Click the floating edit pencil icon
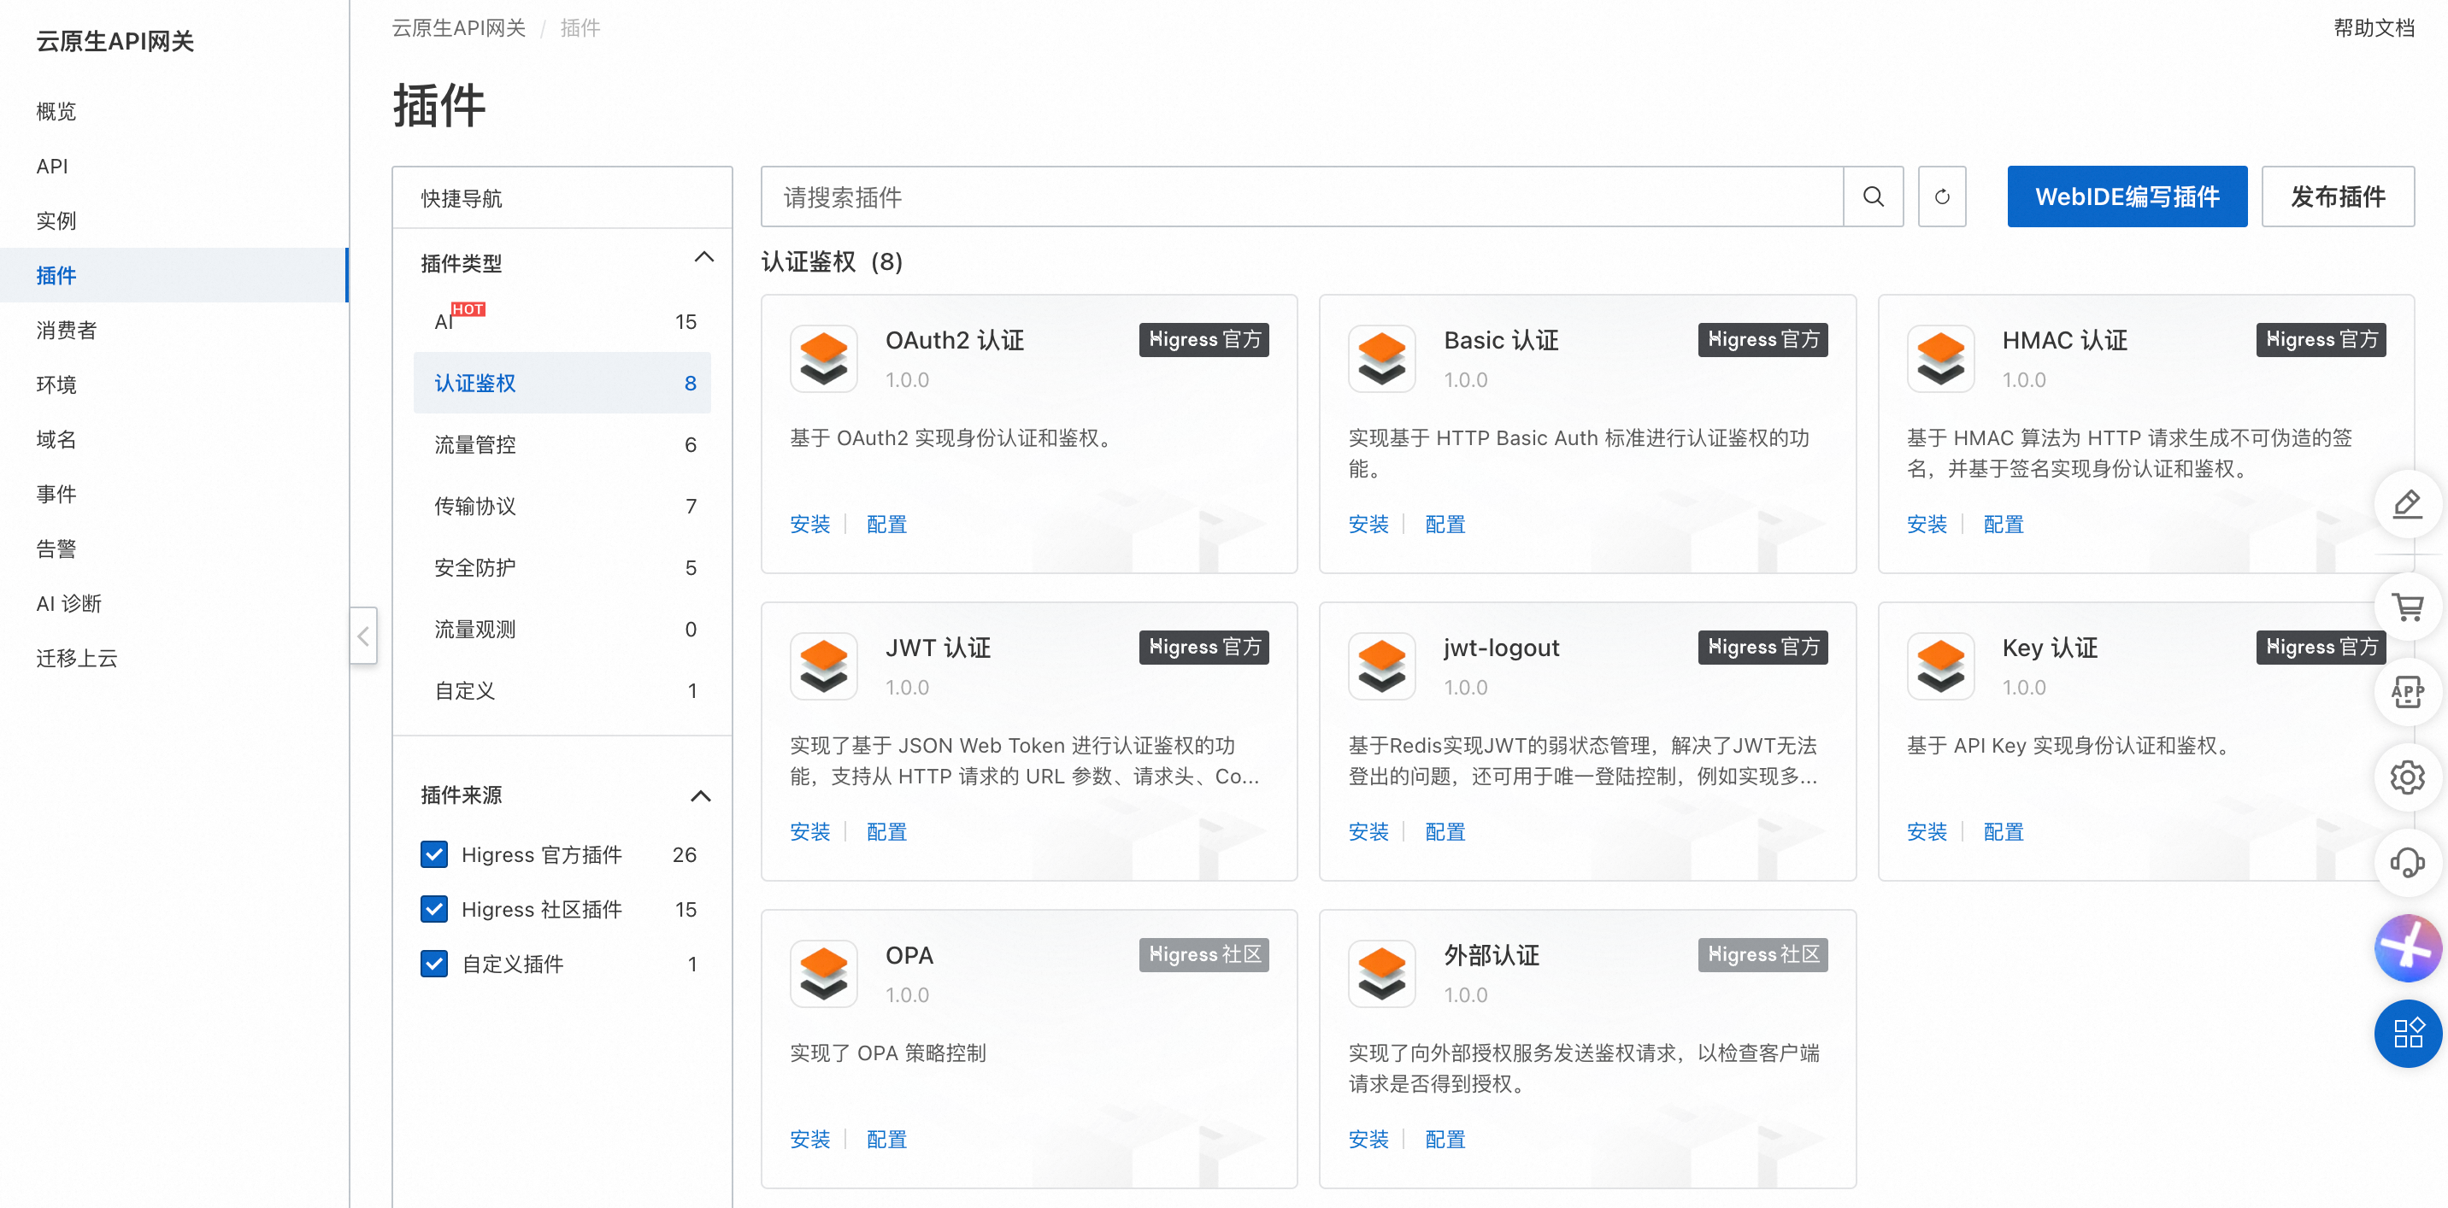The image size is (2448, 1208). (x=2407, y=504)
